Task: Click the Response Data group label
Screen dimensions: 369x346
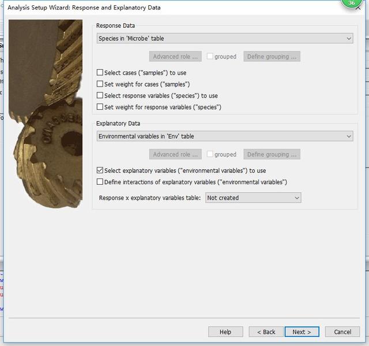Action: click(x=115, y=25)
